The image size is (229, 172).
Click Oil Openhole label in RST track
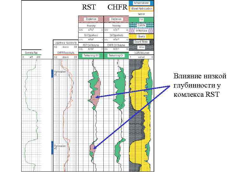click(91, 35)
